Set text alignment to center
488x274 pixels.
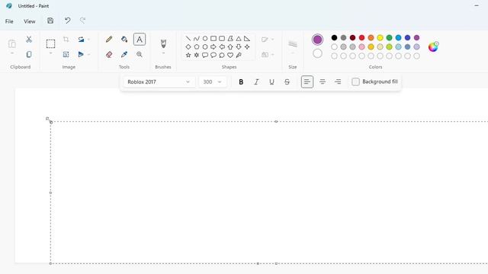pyautogui.click(x=323, y=81)
